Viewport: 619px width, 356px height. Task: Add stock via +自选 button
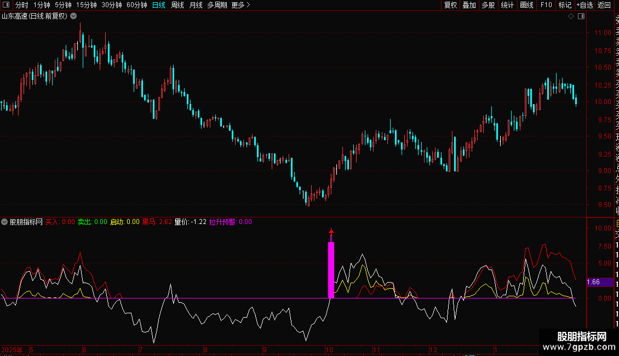pos(584,5)
